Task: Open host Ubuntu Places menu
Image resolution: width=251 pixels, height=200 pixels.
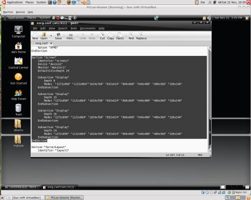Action: pyautogui.click(x=30, y=2)
